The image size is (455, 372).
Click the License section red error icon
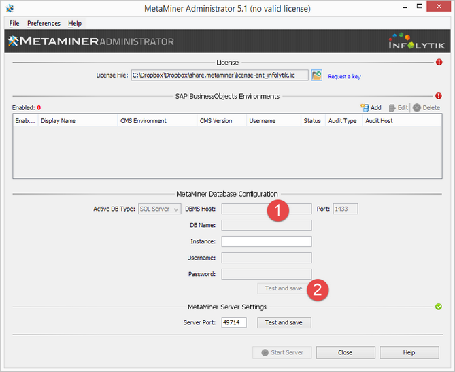[439, 62]
